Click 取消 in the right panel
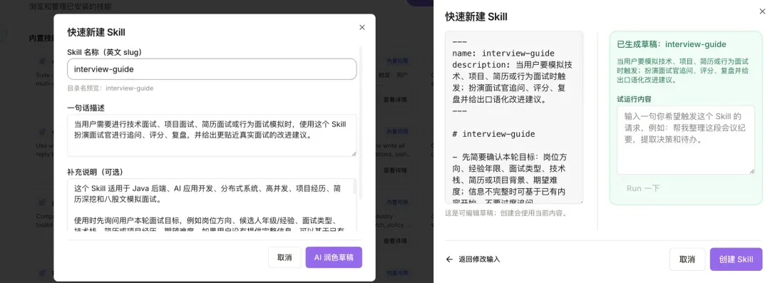 coord(687,259)
